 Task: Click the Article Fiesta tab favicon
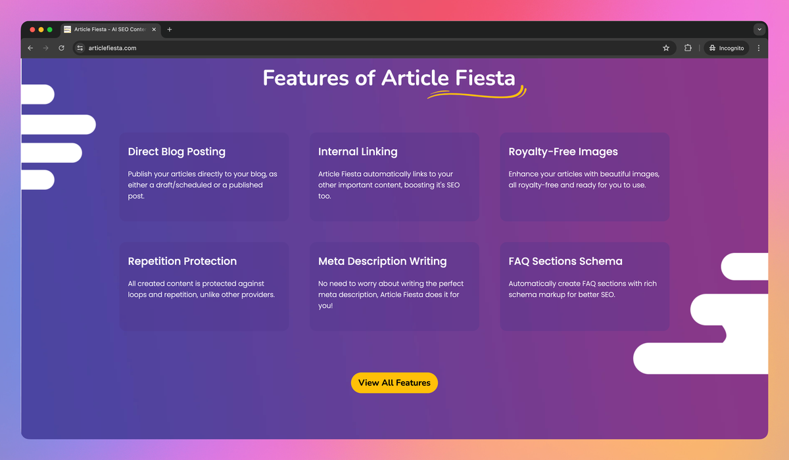67,30
